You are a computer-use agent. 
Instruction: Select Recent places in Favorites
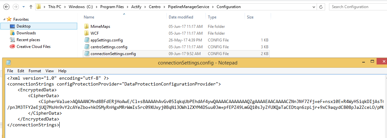28,40
